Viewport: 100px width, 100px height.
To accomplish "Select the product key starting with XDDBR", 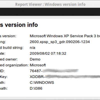I will point(65,77).
